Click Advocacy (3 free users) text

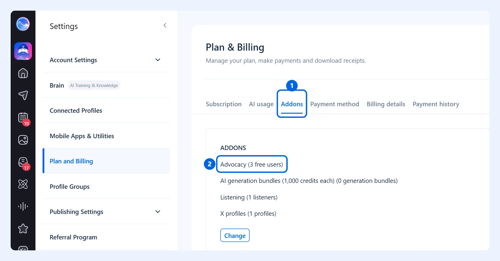click(x=251, y=164)
